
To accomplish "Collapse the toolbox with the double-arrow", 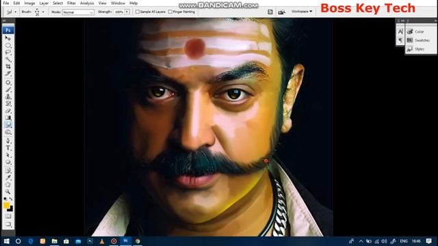I will [x=4, y=21].
